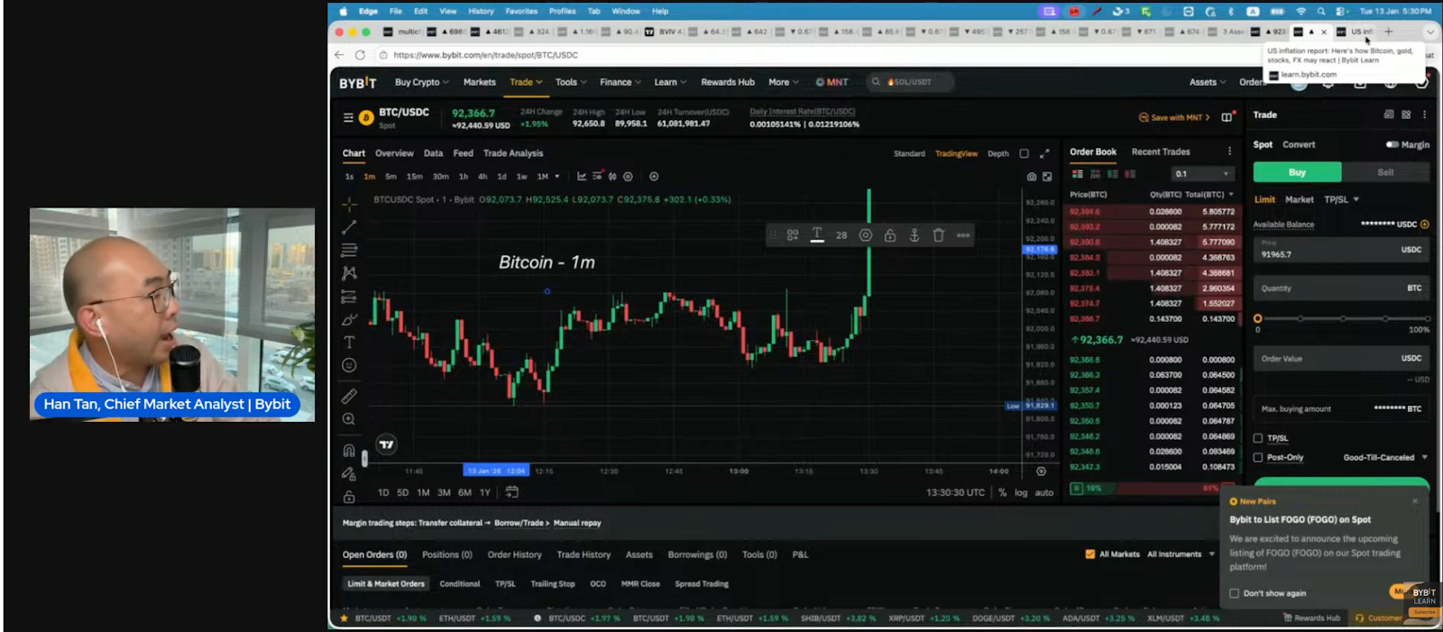Click the Sell button
This screenshot has width=1443, height=632.
(1385, 172)
